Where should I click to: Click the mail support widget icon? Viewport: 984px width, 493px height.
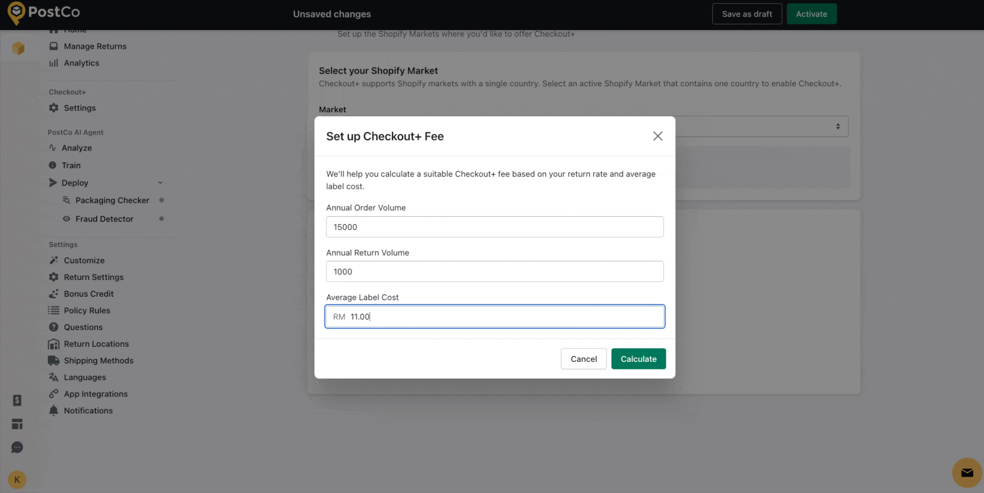pos(967,472)
